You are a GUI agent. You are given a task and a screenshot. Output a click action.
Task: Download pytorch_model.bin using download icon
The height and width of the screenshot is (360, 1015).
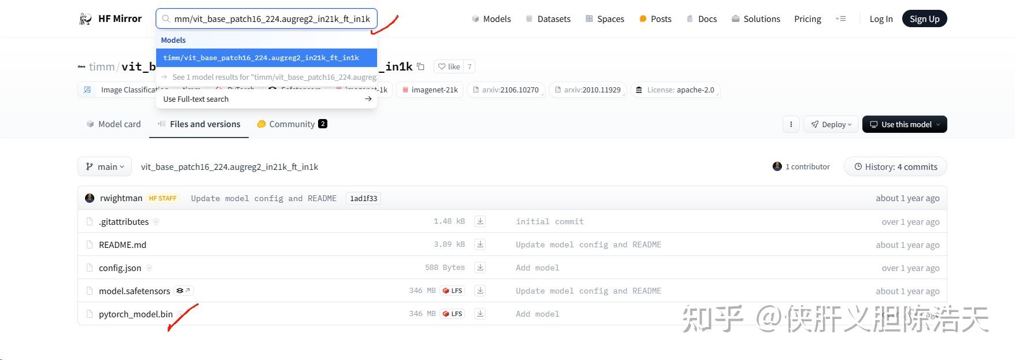(x=480, y=314)
